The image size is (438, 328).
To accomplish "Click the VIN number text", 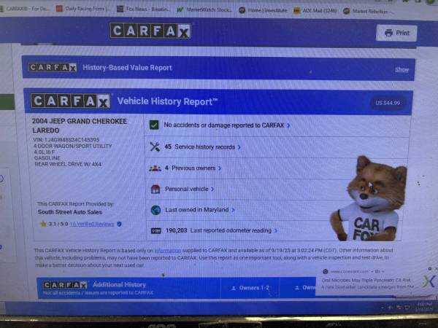I will (x=66, y=139).
